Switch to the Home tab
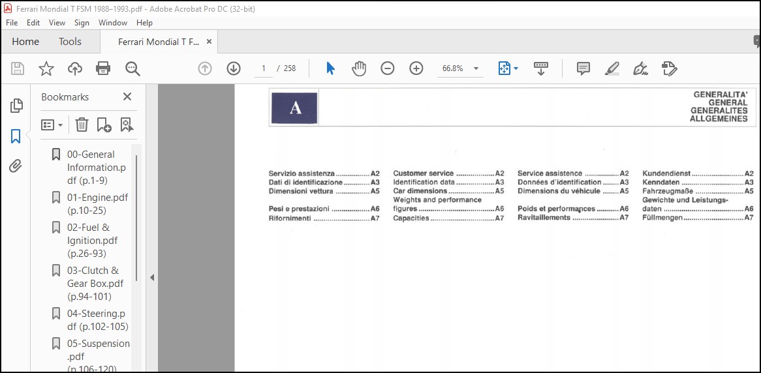761x373 pixels. tap(25, 42)
